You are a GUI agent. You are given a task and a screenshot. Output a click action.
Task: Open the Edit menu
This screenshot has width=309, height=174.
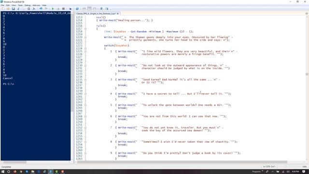[x=8, y=5]
